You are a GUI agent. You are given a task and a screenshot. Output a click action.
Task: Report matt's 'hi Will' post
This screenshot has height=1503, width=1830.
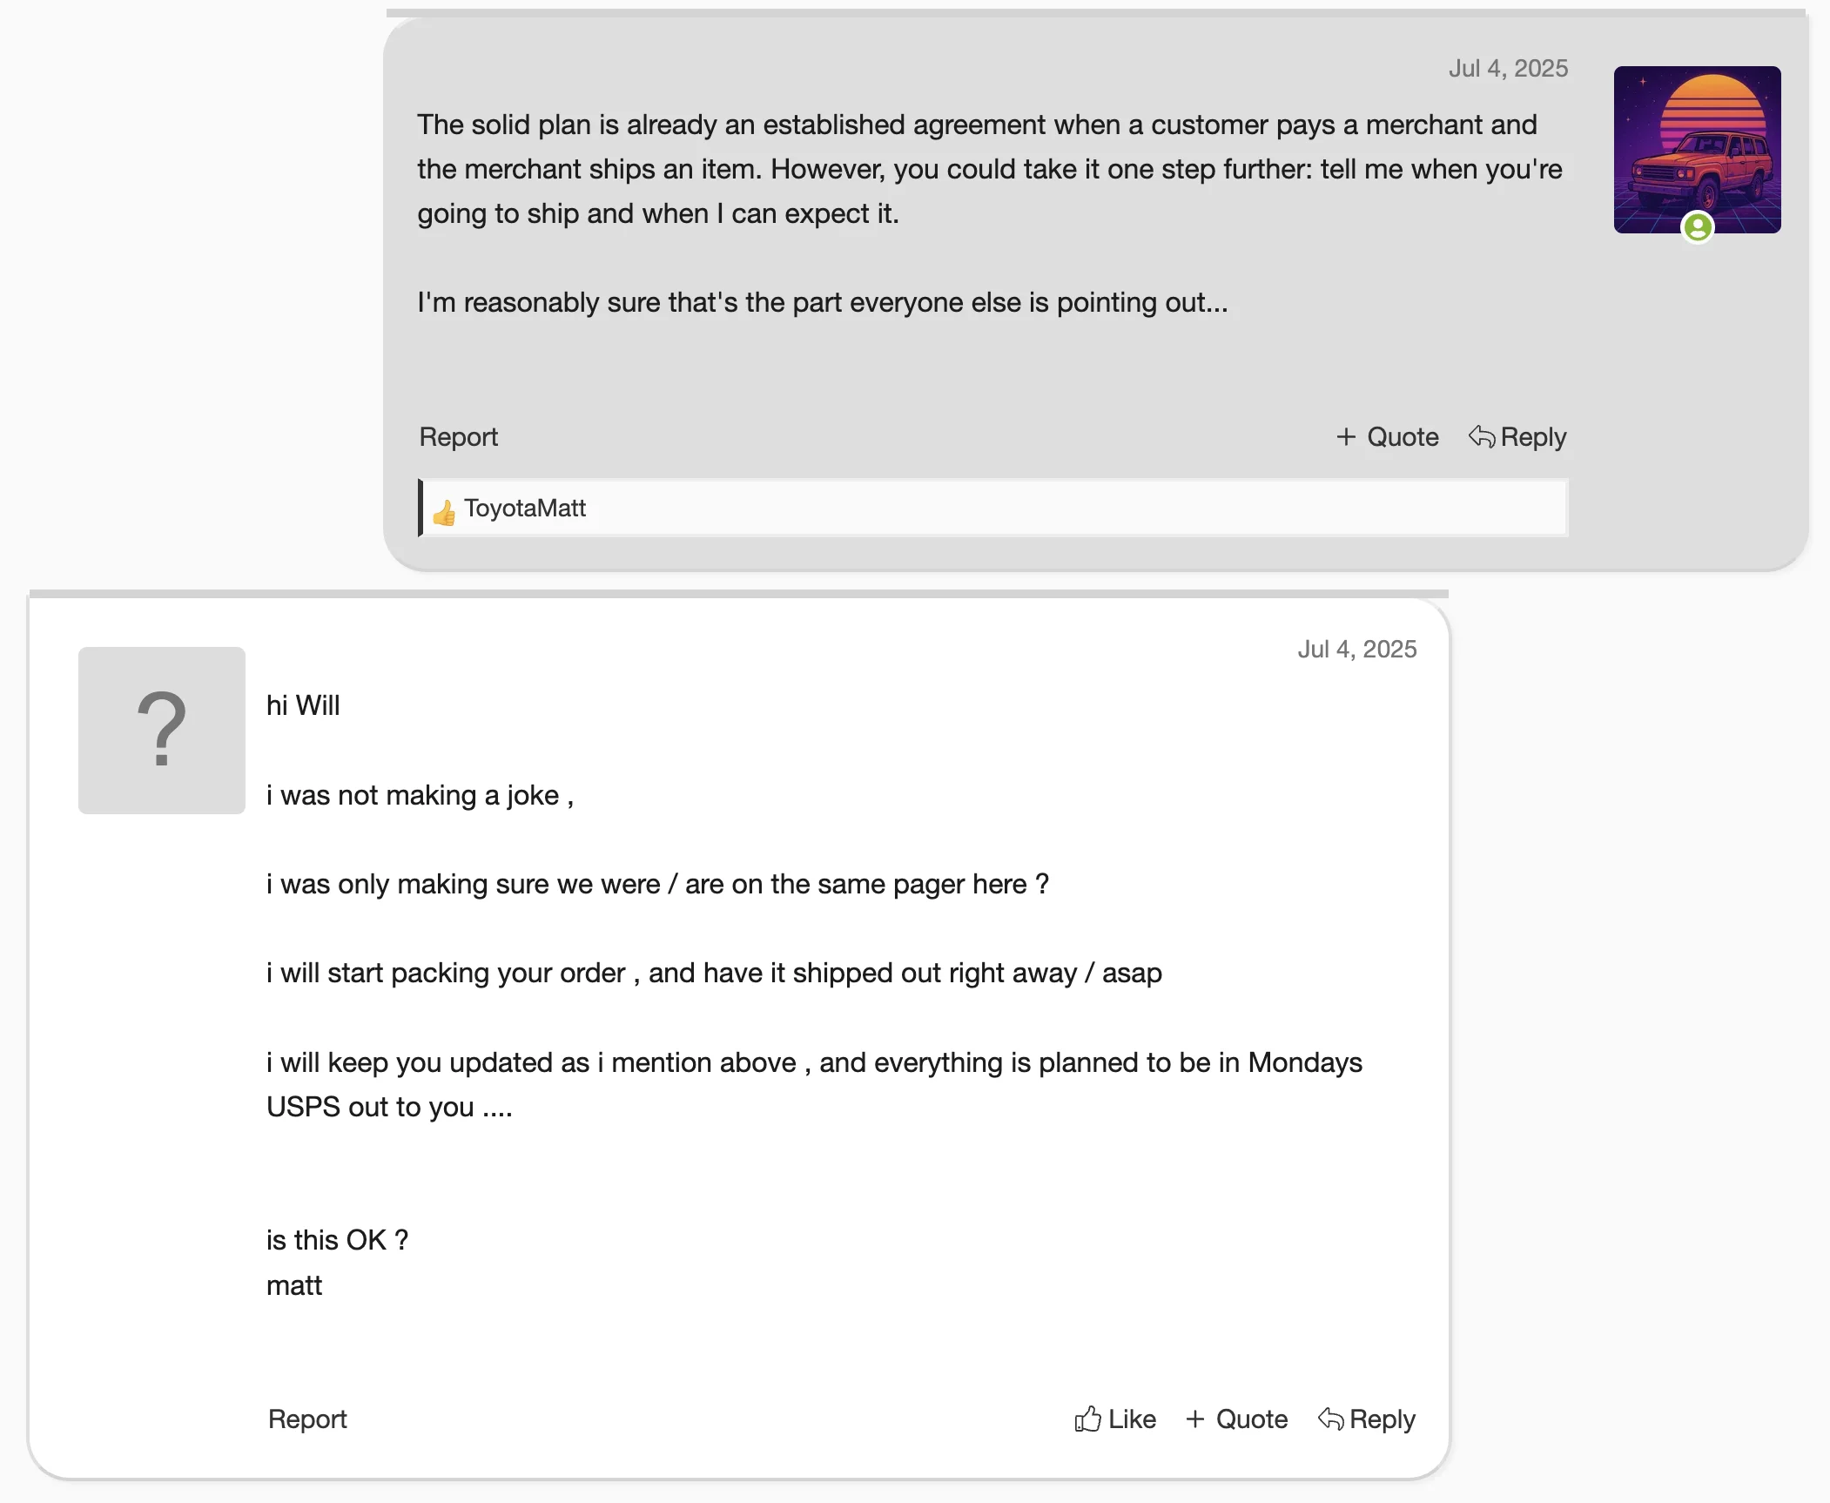(x=307, y=1419)
